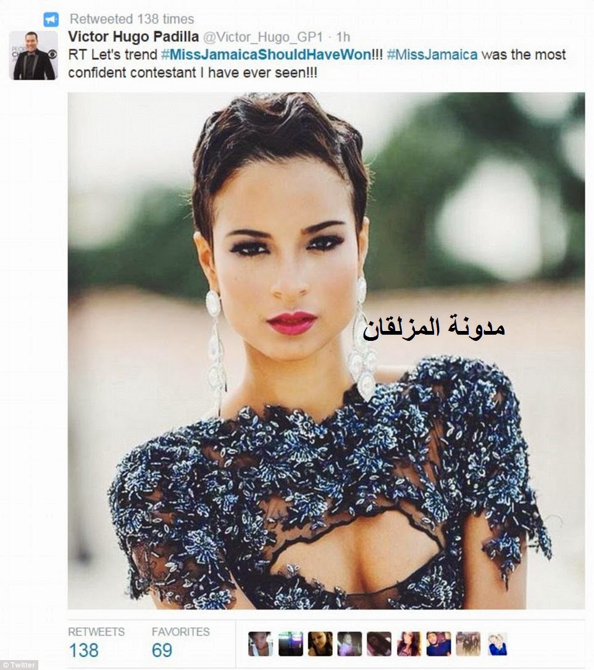The width and height of the screenshot is (594, 670).
Task: View the 138 retweets count
Action: tap(84, 650)
